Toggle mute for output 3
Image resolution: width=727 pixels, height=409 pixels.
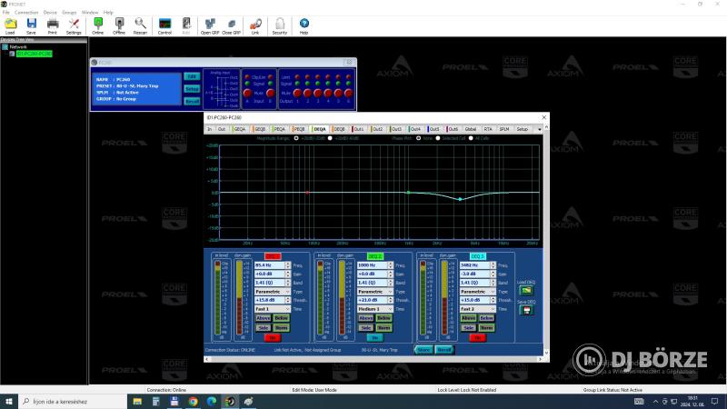(x=317, y=94)
